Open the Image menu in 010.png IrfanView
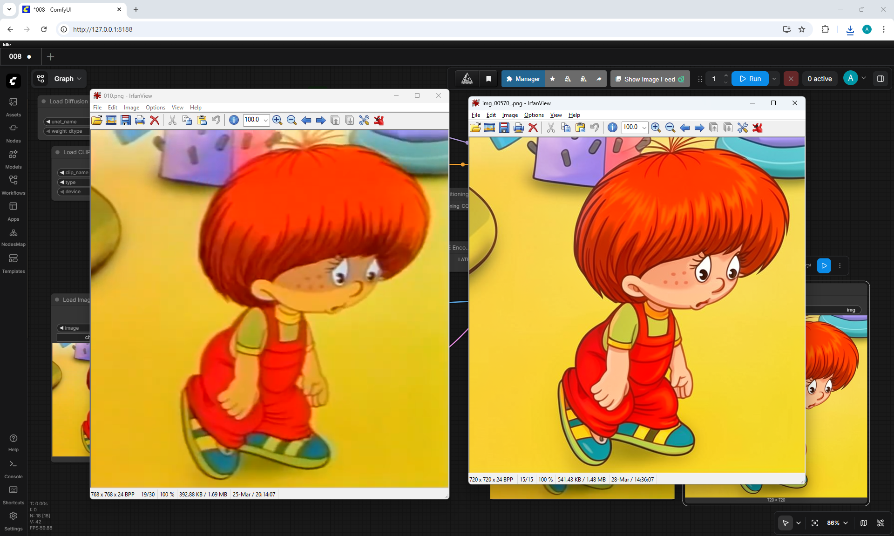 tap(131, 108)
